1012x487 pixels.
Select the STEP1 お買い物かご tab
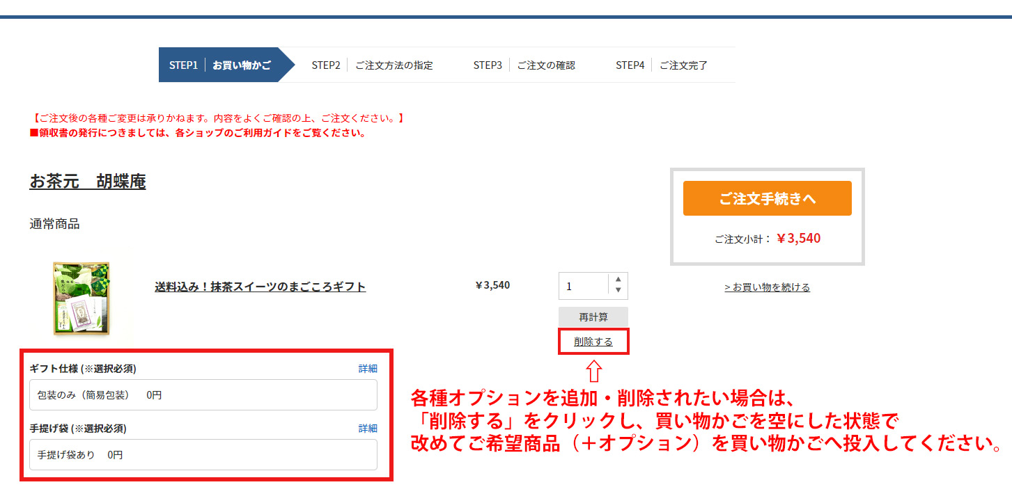219,65
